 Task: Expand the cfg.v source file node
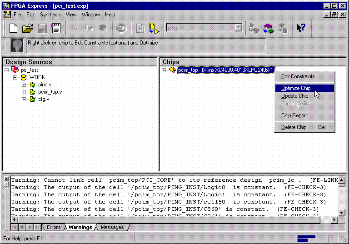(x=24, y=99)
